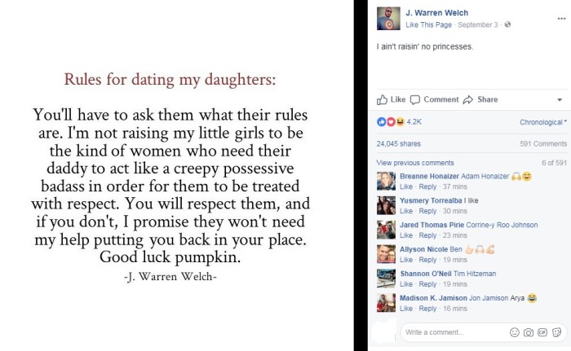Click the Write a comment field
This screenshot has width=571, height=351.
[x=455, y=332]
